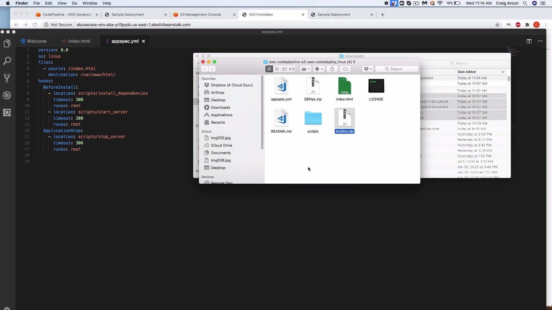Image resolution: width=552 pixels, height=310 pixels.
Task: Select the appspec.yml file icon in Finder
Action: (x=281, y=87)
